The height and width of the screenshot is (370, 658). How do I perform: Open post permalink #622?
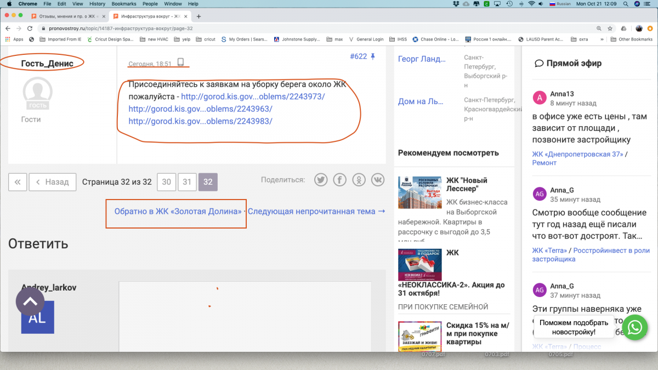[x=358, y=56]
